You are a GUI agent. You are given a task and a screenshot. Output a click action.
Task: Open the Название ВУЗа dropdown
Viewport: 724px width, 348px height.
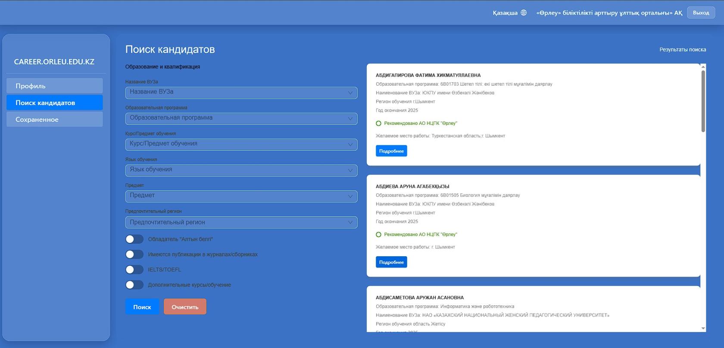coord(241,93)
